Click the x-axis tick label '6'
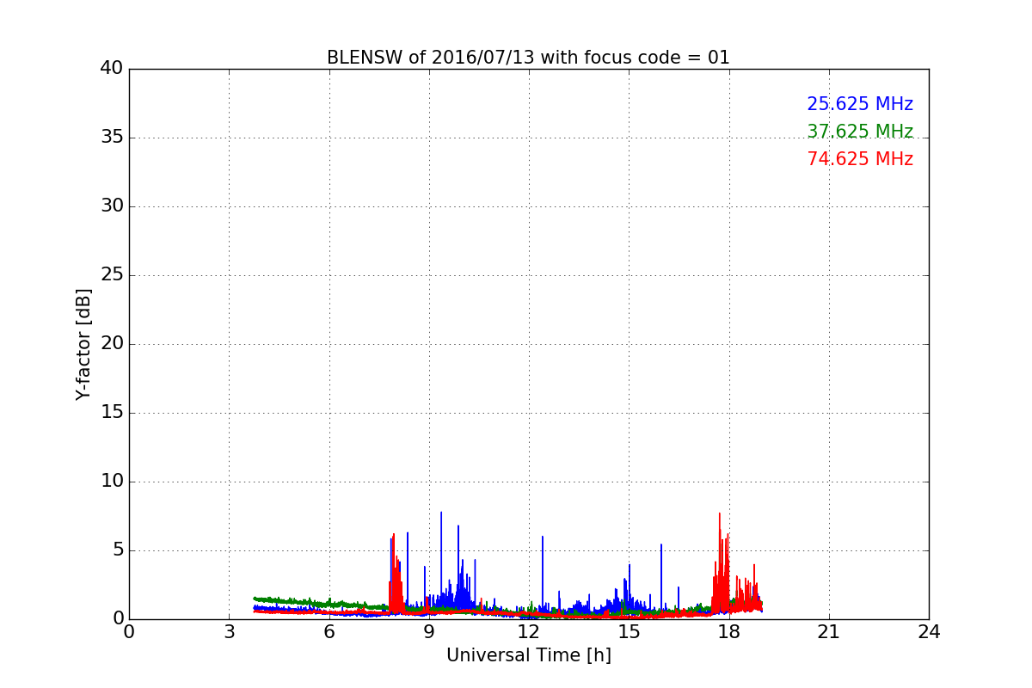The width and height of the screenshot is (1032, 688). tap(329, 632)
